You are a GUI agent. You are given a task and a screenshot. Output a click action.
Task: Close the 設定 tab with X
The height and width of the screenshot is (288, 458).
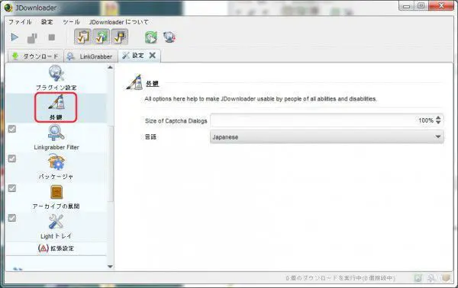click(x=153, y=56)
